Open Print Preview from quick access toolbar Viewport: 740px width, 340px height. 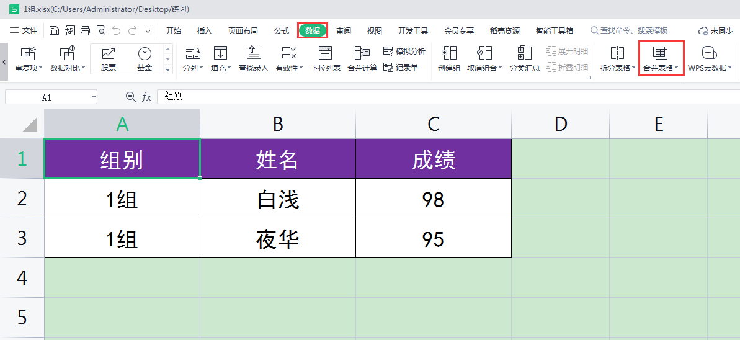coord(101,30)
